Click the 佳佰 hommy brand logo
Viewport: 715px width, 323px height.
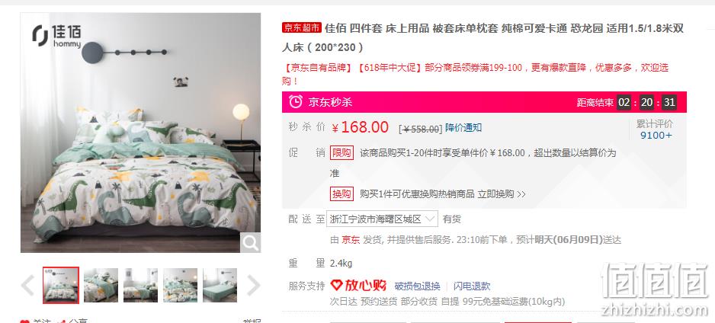[56, 36]
